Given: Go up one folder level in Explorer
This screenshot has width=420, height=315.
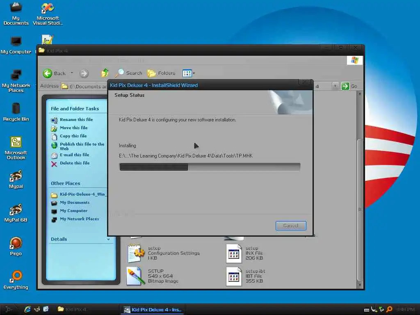Looking at the screenshot, I should coord(105,73).
